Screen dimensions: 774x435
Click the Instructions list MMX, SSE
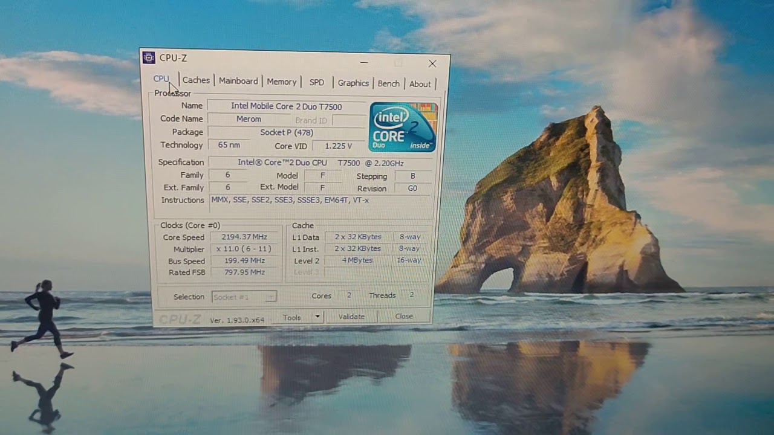[x=321, y=204]
